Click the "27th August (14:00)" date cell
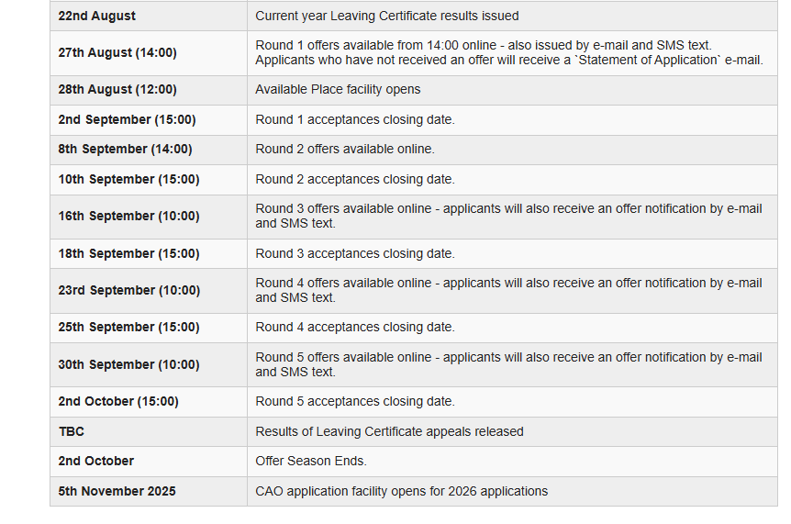The height and width of the screenshot is (524, 791). coord(117,53)
